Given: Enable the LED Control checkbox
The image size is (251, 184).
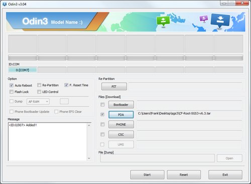Looking at the screenshot, I should [x=39, y=91].
